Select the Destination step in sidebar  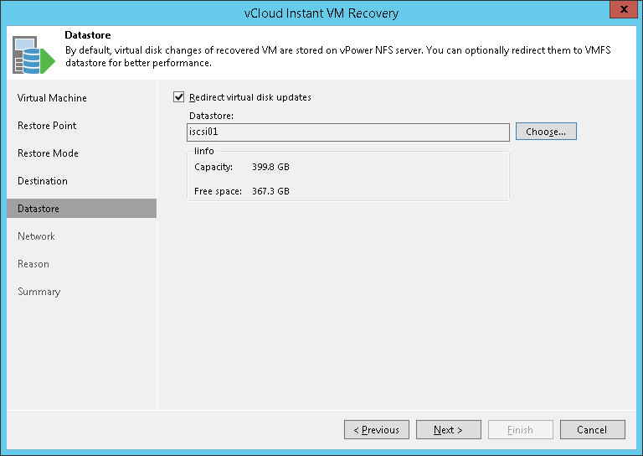click(43, 181)
